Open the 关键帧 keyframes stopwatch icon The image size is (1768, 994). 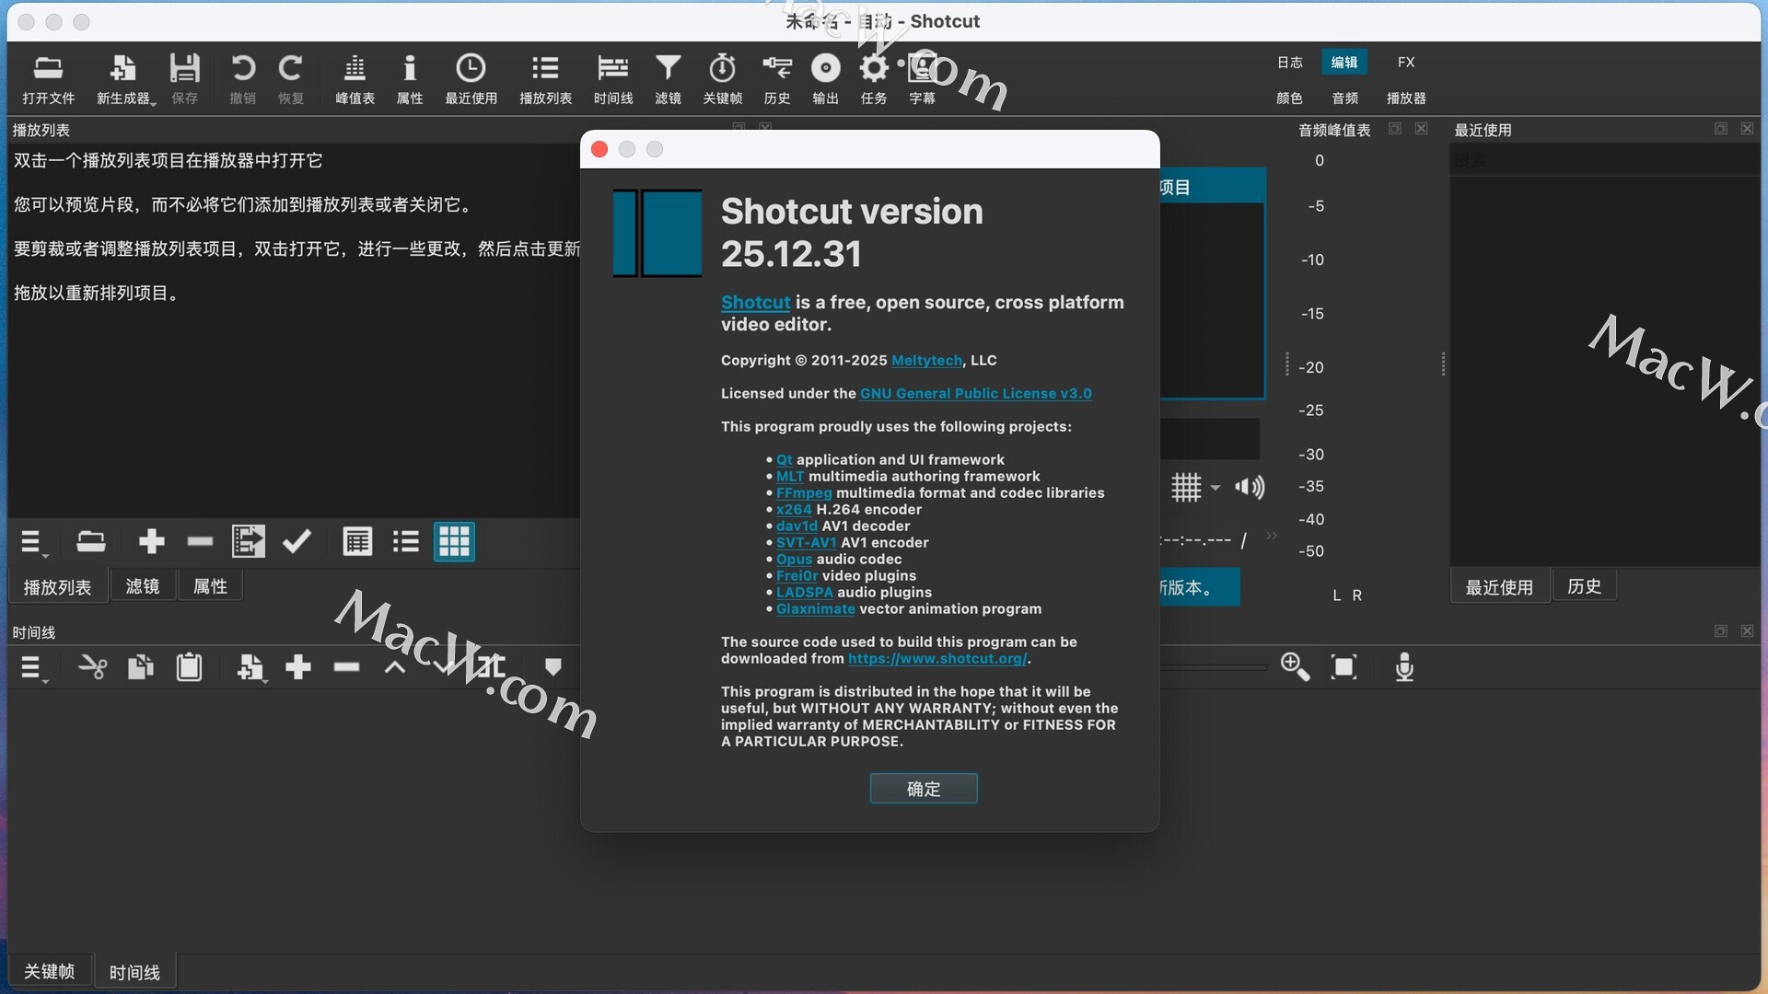722,69
